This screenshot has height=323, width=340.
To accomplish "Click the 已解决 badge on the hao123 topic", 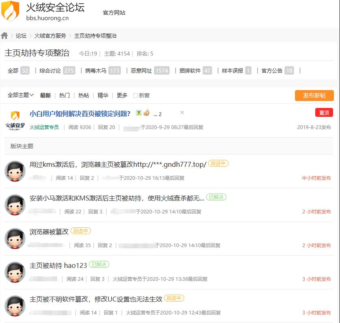I will click(99, 264).
